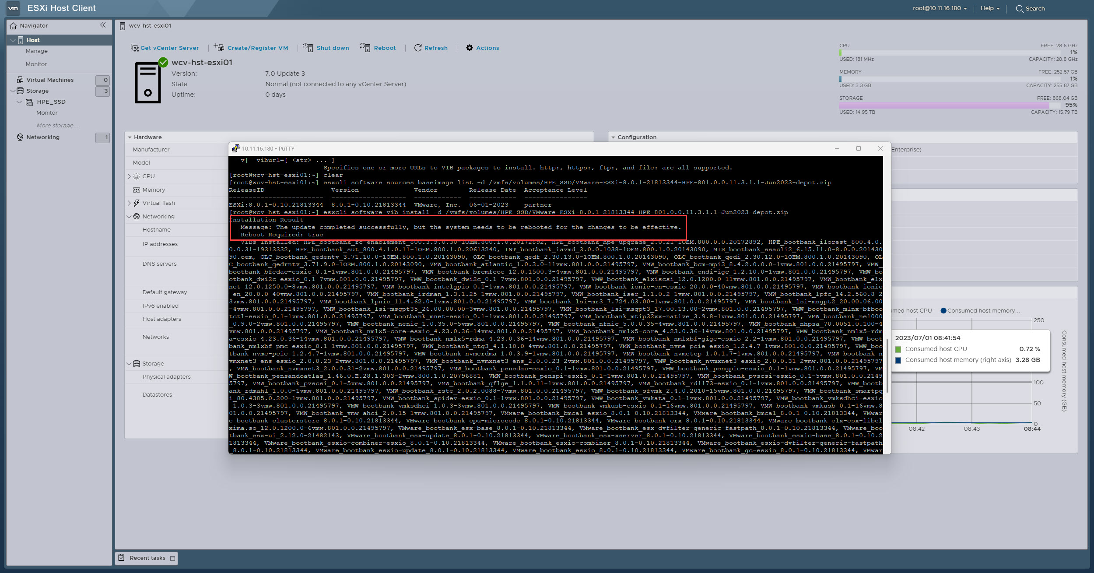Click the VMware vm logo icon

(x=13, y=8)
